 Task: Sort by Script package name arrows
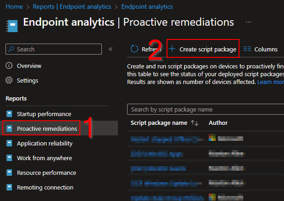[x=195, y=123]
